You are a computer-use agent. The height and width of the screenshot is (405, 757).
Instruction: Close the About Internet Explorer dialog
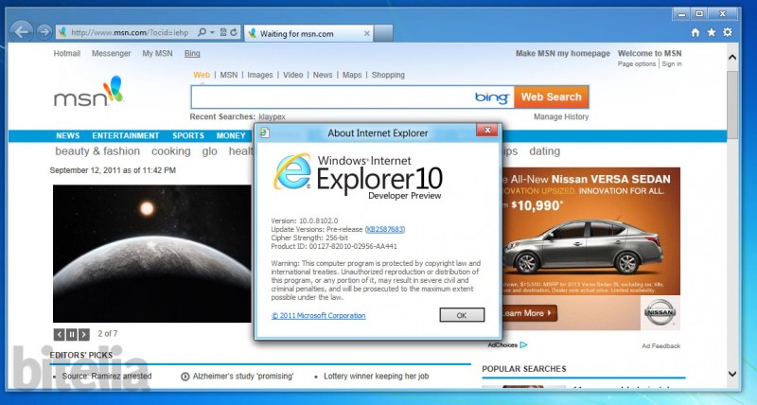(x=487, y=130)
